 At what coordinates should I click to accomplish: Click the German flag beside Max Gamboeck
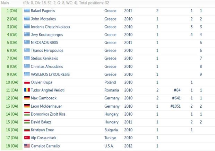click(x=27, y=98)
